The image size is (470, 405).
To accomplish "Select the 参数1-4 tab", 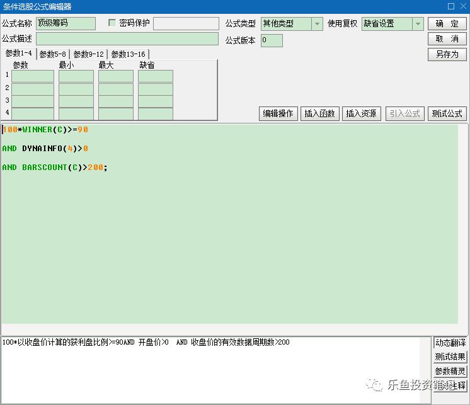I will click(18, 54).
